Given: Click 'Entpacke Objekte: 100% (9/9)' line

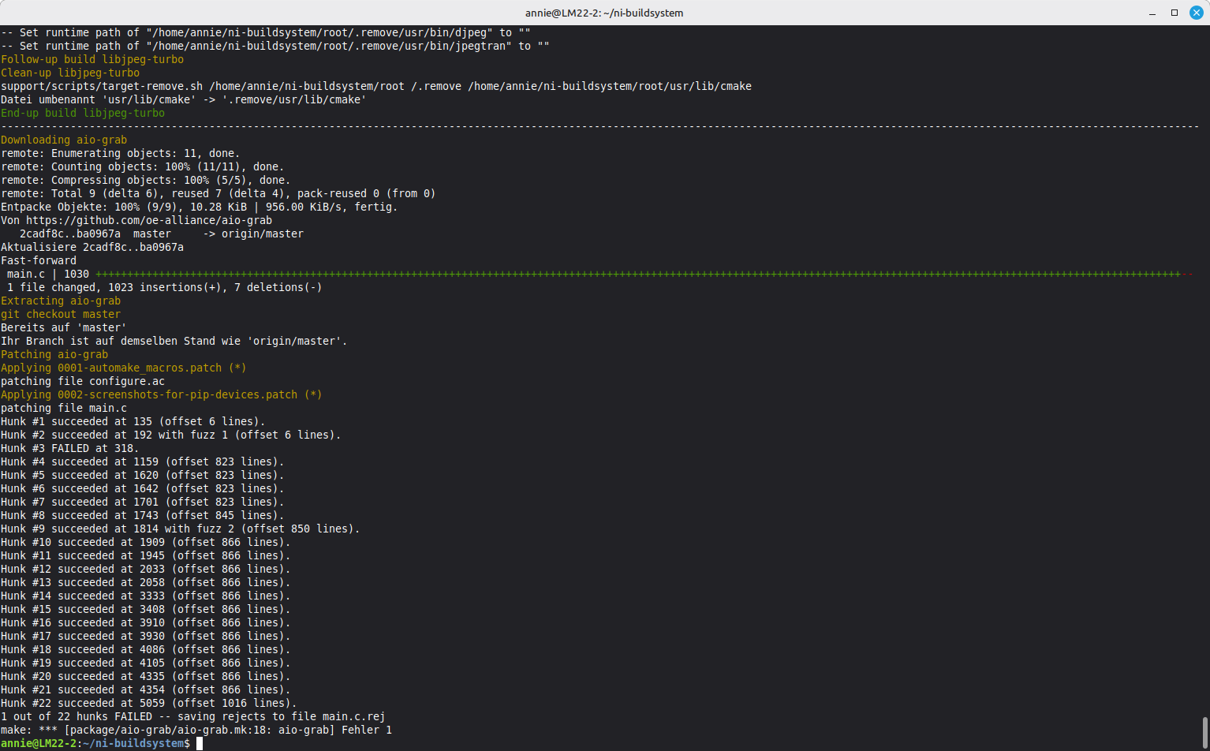Looking at the screenshot, I should click(200, 207).
